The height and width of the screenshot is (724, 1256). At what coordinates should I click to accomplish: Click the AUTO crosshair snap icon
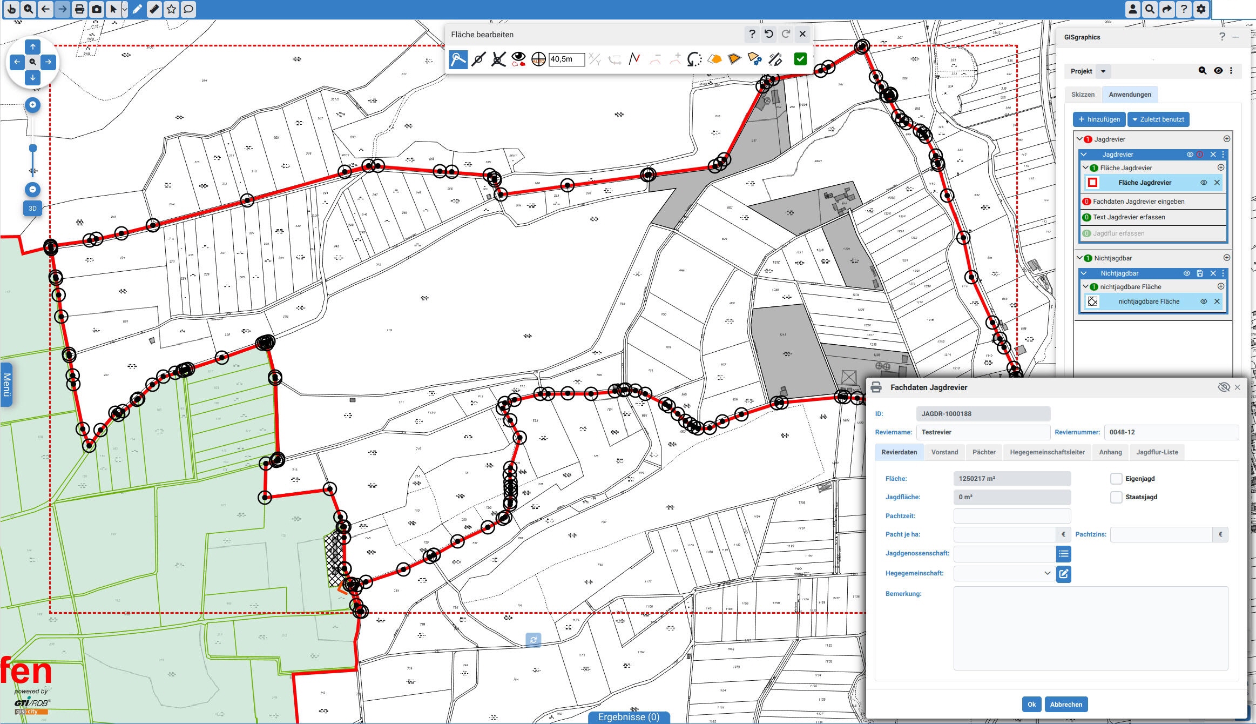pyautogui.click(x=538, y=59)
